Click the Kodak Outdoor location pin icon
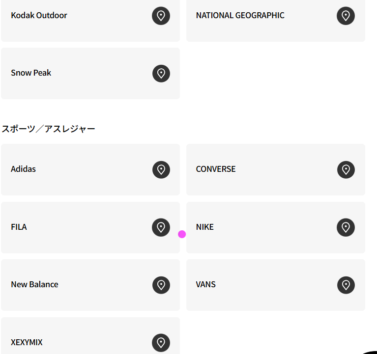This screenshot has width=377, height=354. 161,16
